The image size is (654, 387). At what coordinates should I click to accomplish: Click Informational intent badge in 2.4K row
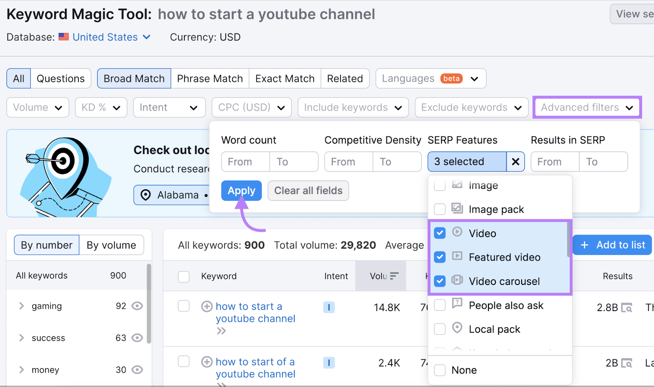pyautogui.click(x=329, y=363)
